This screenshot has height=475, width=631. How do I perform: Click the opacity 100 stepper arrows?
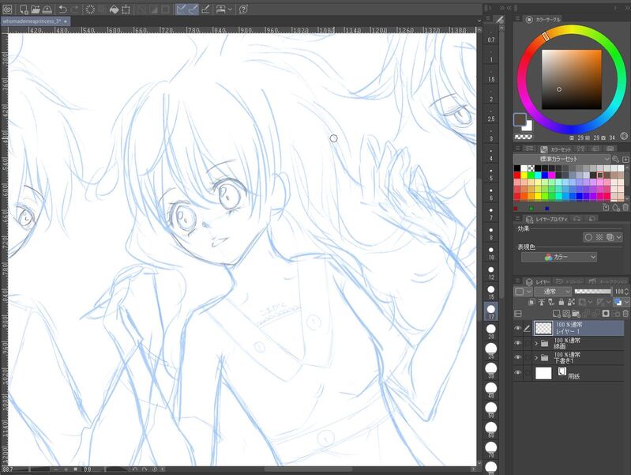[626, 292]
